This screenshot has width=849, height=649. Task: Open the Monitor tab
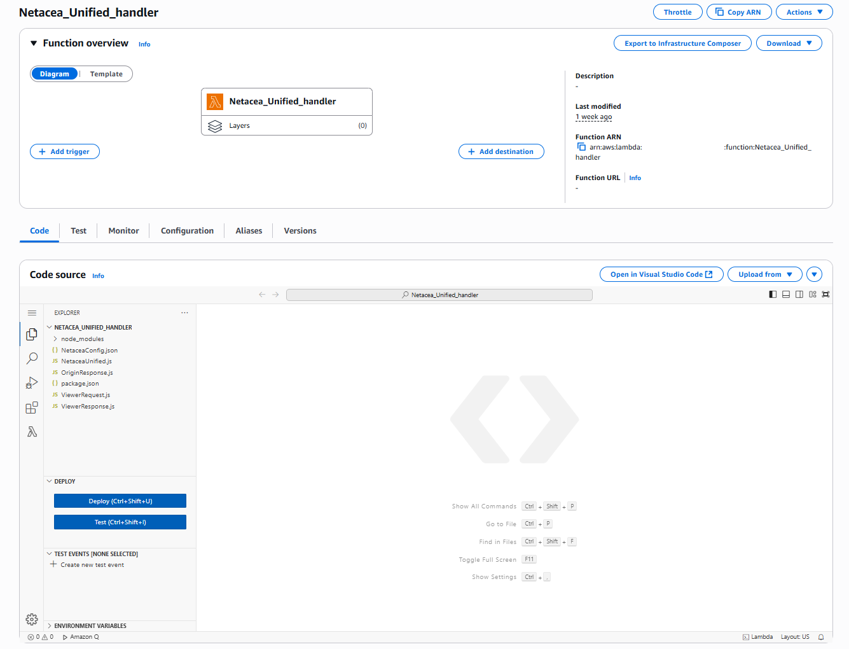[123, 231]
